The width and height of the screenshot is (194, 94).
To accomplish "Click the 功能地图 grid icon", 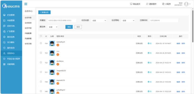I will tap(4, 64).
